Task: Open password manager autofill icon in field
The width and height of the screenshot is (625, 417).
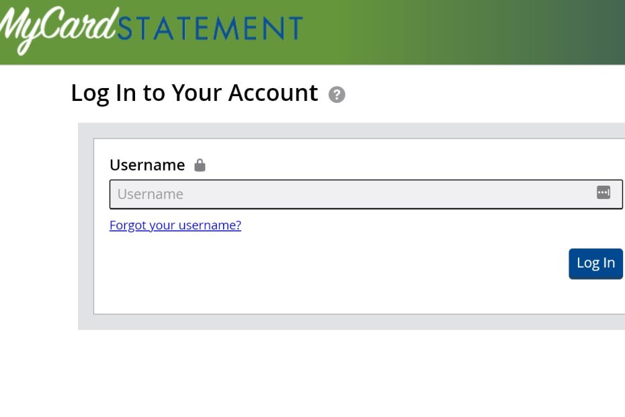Action: click(603, 193)
